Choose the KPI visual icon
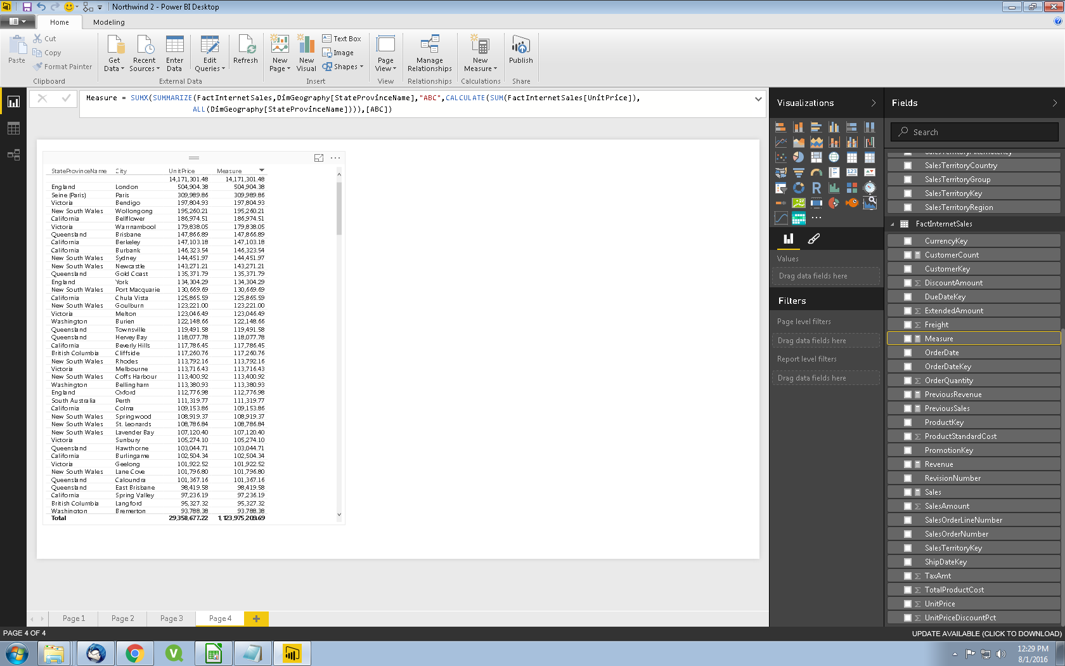This screenshot has width=1065, height=666. (870, 173)
